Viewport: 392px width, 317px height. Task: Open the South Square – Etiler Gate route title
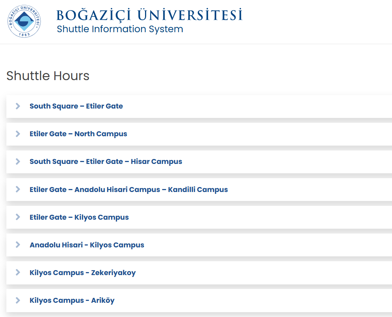tap(76, 106)
